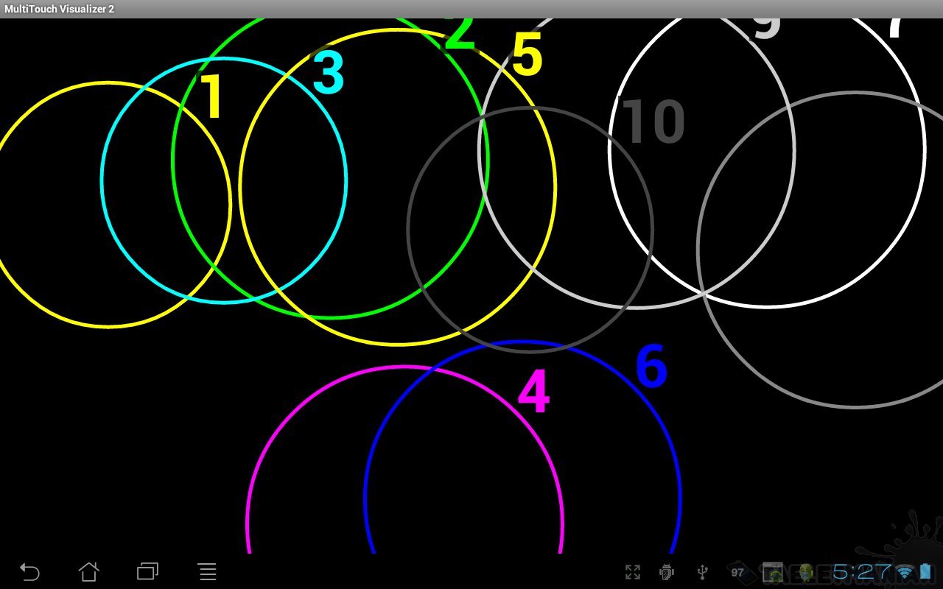
Task: Open the recent apps overview icon
Action: point(147,571)
